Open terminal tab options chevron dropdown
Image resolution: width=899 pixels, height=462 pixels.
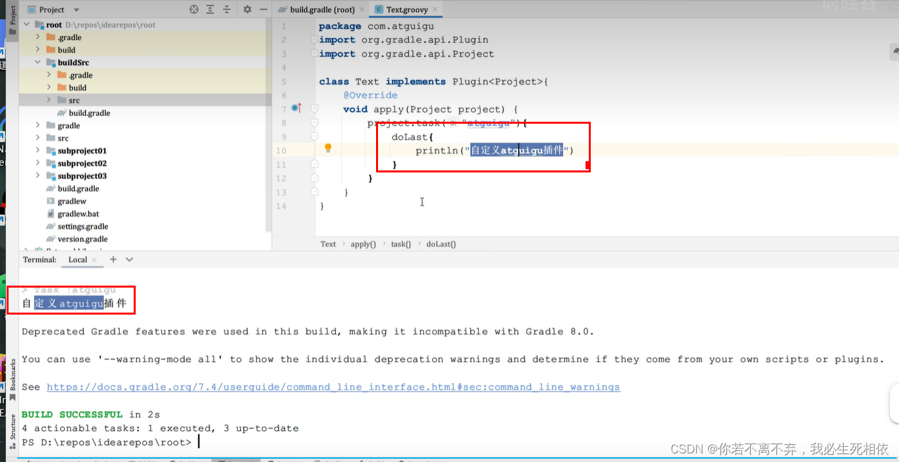[129, 259]
